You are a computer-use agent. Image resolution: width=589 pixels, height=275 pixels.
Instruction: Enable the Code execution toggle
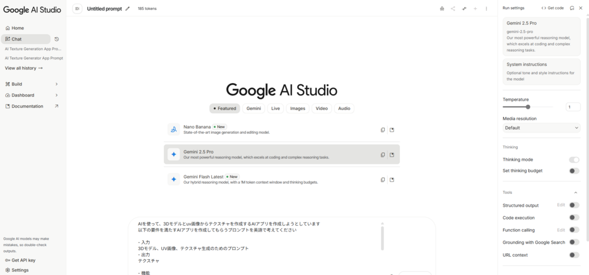pos(574,218)
